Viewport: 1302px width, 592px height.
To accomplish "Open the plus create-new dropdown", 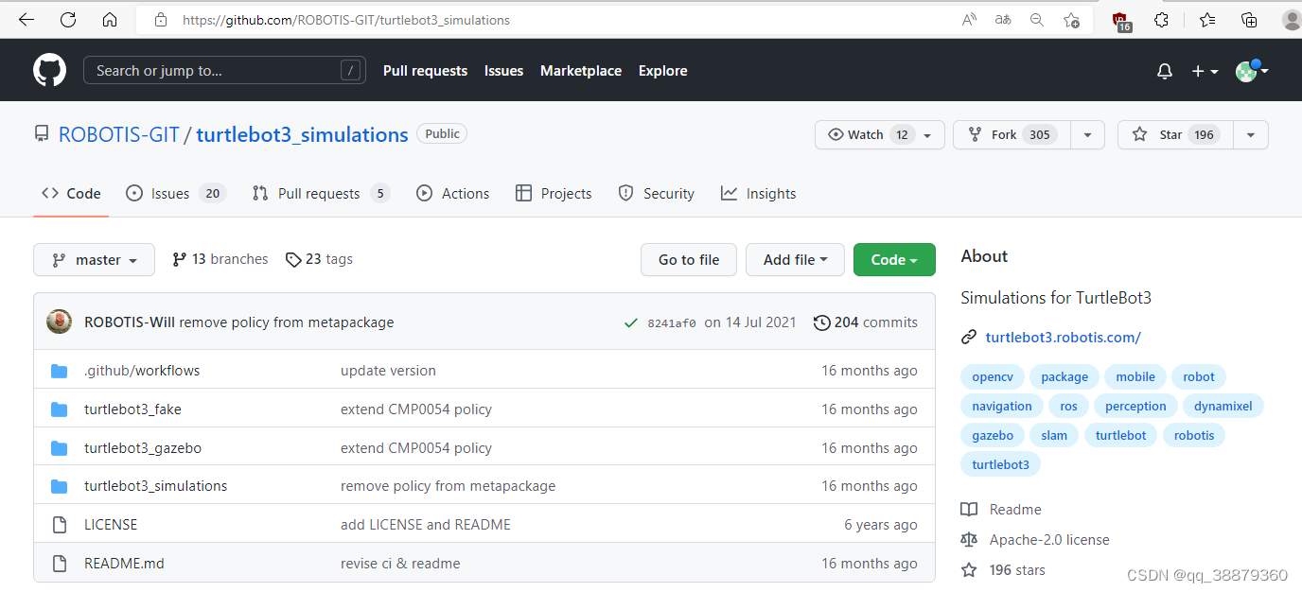I will coord(1205,71).
